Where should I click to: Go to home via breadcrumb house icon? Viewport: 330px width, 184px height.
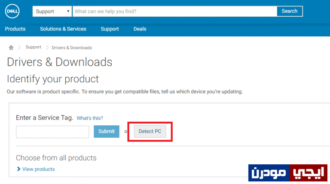click(11, 48)
